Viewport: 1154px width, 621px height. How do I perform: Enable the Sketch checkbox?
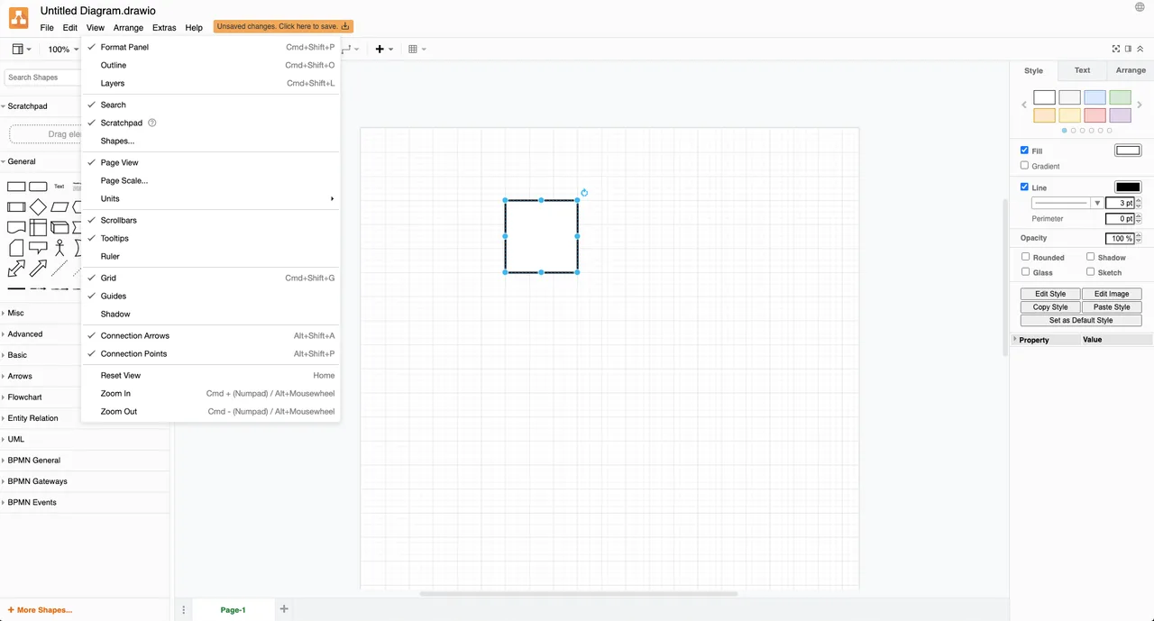click(x=1090, y=271)
